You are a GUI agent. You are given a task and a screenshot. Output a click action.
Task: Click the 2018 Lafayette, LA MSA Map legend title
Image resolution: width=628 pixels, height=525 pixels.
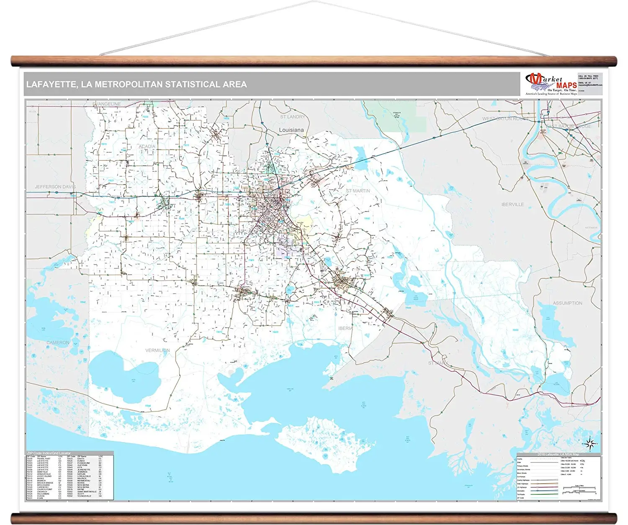pos(558,454)
